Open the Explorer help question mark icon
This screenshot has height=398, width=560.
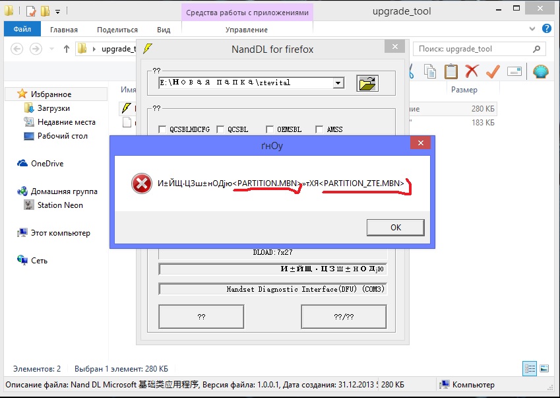click(x=547, y=29)
